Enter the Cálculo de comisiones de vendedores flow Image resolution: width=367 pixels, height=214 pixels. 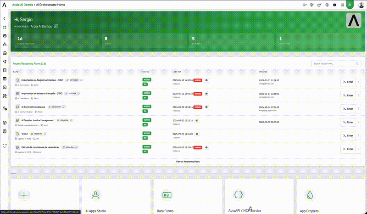pyautogui.click(x=348, y=149)
